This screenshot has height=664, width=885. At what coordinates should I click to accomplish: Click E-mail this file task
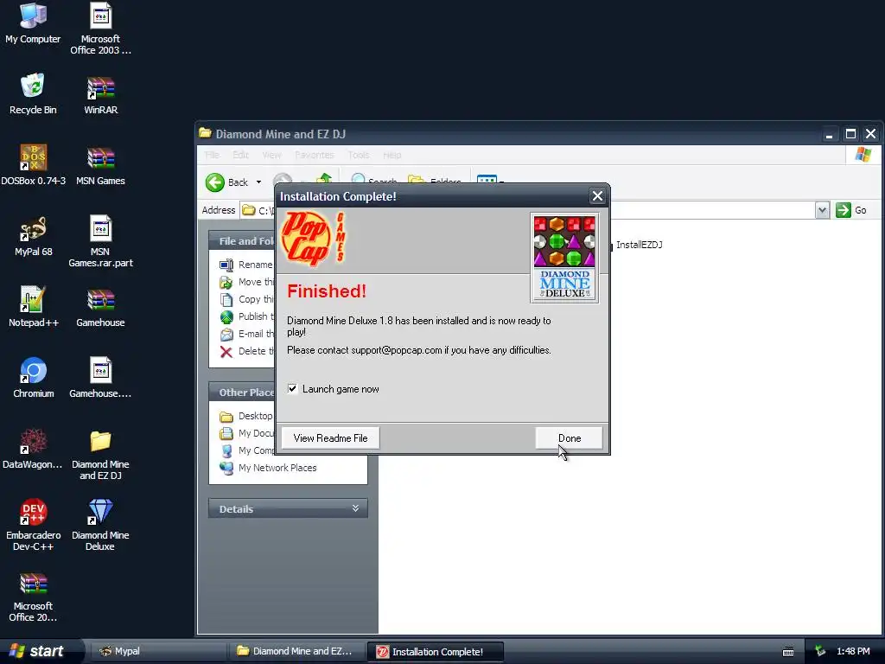point(246,334)
